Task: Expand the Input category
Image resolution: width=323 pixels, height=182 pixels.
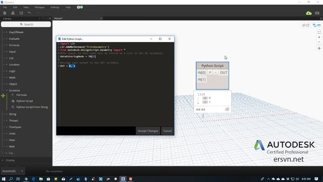Action: coord(12,52)
